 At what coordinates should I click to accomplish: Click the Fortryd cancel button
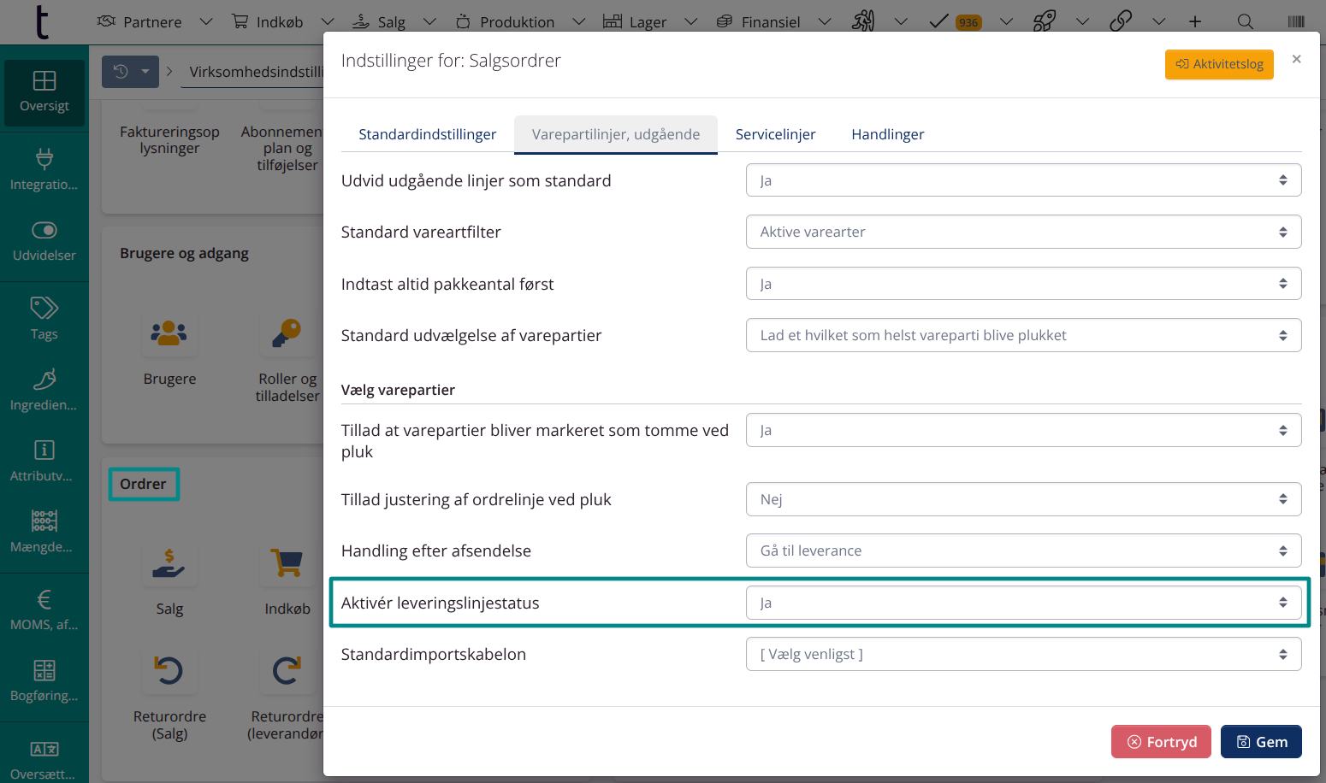[x=1161, y=742]
